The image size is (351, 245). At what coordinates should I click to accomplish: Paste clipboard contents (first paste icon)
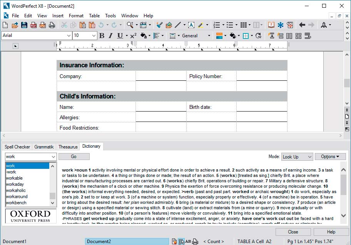coord(83,25)
